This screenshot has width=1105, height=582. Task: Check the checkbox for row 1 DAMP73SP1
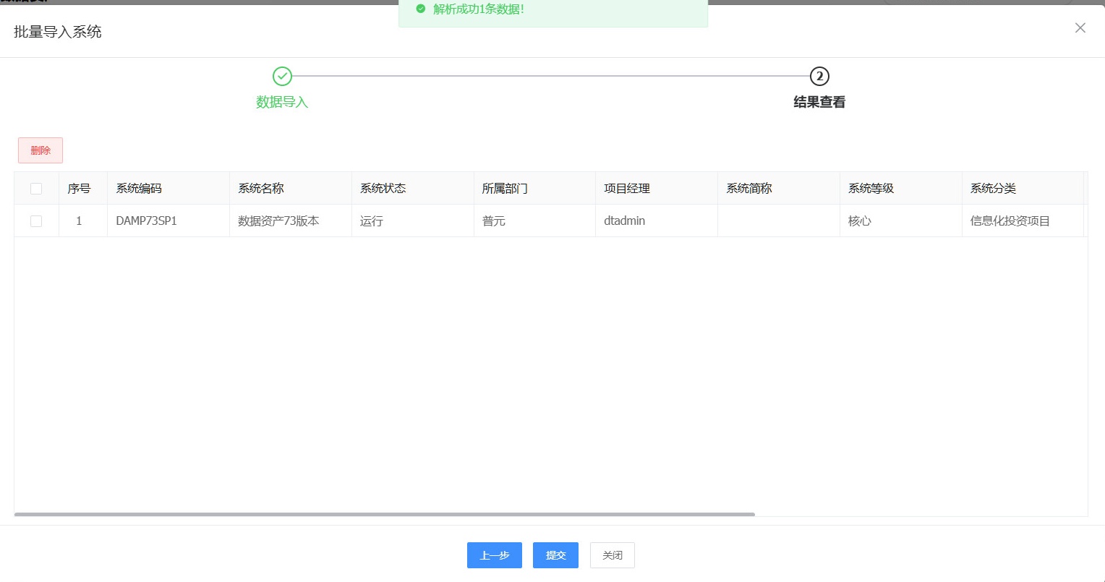tap(36, 221)
